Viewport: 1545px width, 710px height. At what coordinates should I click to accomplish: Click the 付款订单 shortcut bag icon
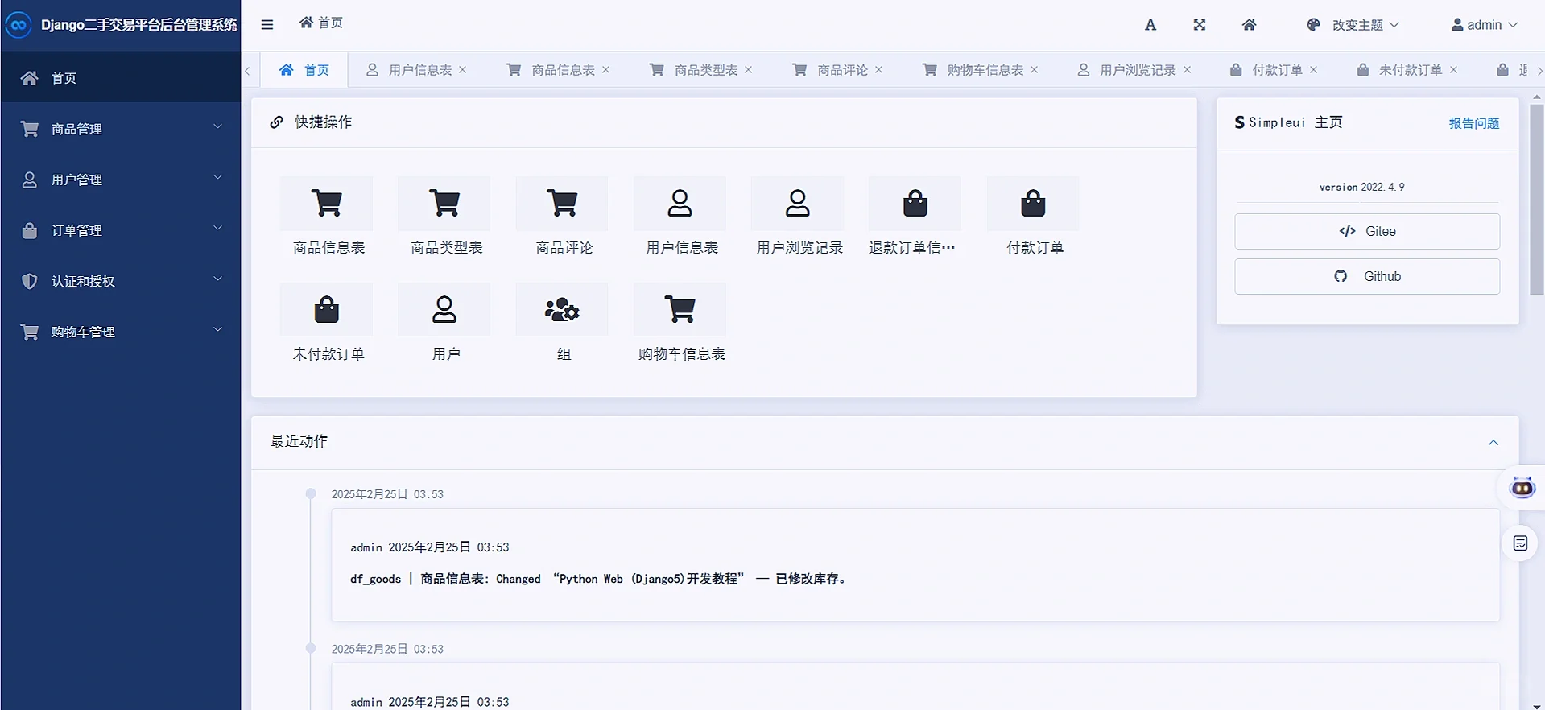(1033, 203)
